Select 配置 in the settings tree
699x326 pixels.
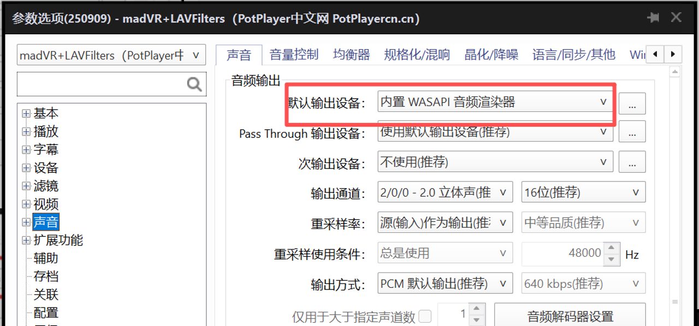[x=46, y=313]
